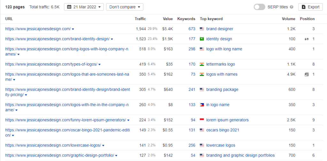
Task: Click the calendar icon in date picker
Action: click(x=69, y=7)
